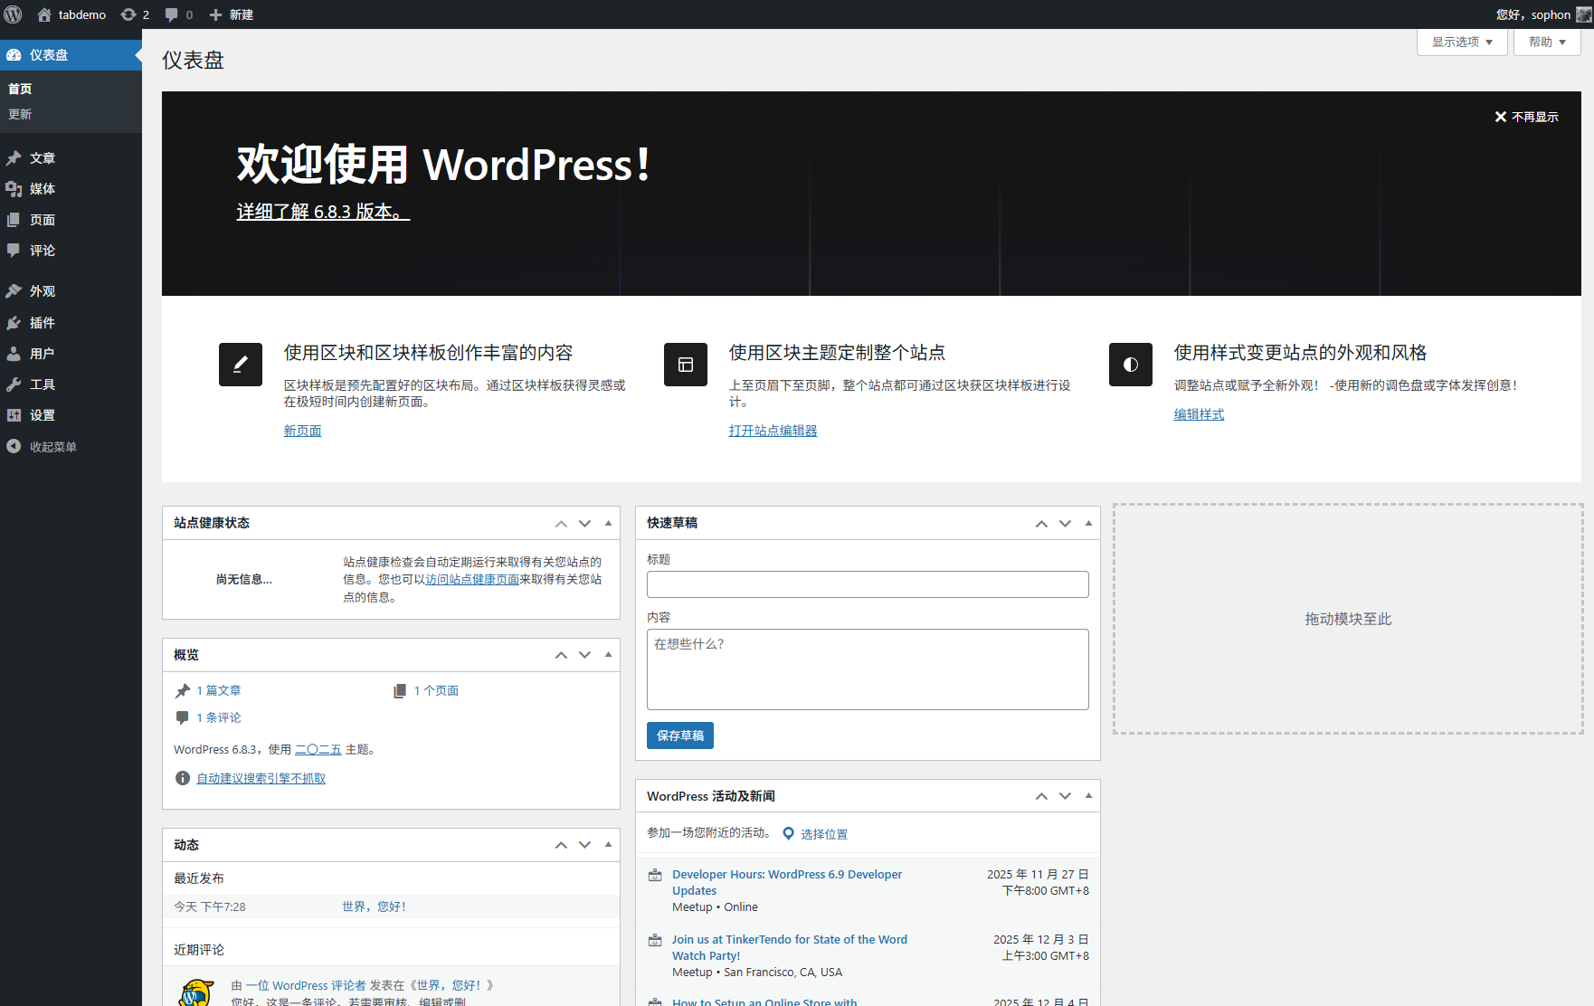Viewport: 1594px width, 1006px height.
Task: Toggle the 站点健康状态 panel collapse triangle
Action: click(x=608, y=523)
